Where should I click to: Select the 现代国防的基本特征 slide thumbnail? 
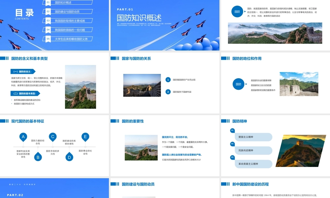pyautogui.click(x=54, y=146)
